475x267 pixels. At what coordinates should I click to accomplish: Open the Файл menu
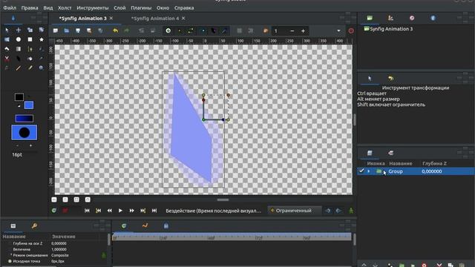click(10, 8)
